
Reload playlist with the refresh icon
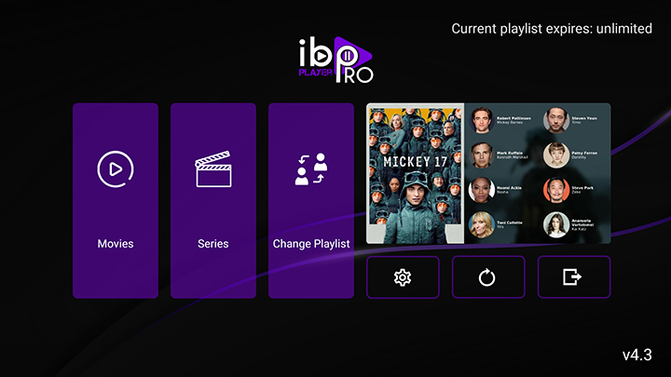(x=487, y=277)
